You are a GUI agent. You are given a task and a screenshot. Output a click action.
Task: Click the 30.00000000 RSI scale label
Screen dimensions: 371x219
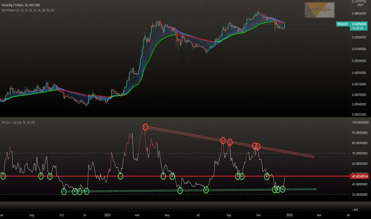[360, 195]
